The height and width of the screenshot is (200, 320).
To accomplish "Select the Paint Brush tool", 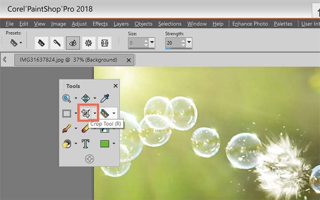I will point(67,128).
